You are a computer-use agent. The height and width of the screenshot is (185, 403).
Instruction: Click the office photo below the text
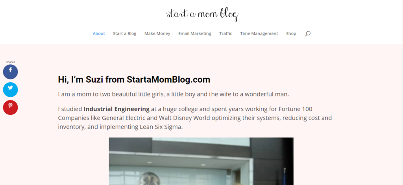pyautogui.click(x=201, y=161)
